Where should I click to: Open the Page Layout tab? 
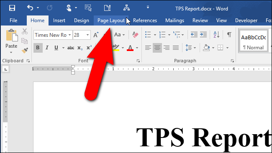(x=111, y=20)
